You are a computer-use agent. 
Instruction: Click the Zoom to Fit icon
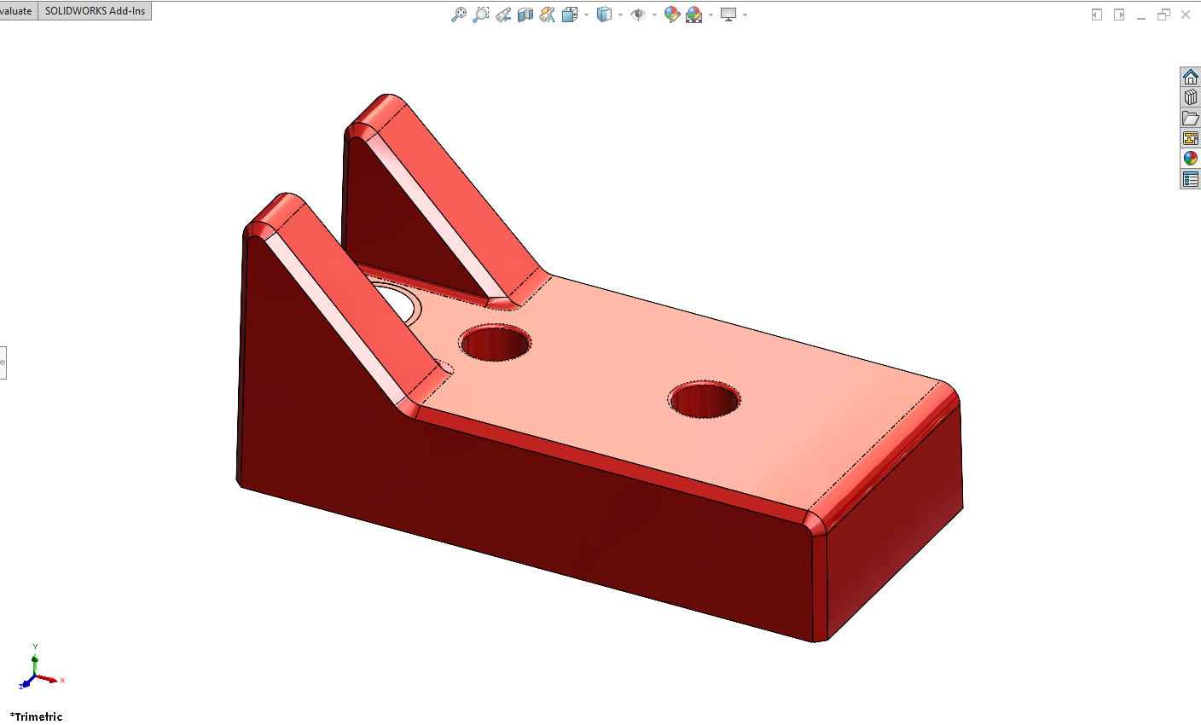point(459,14)
